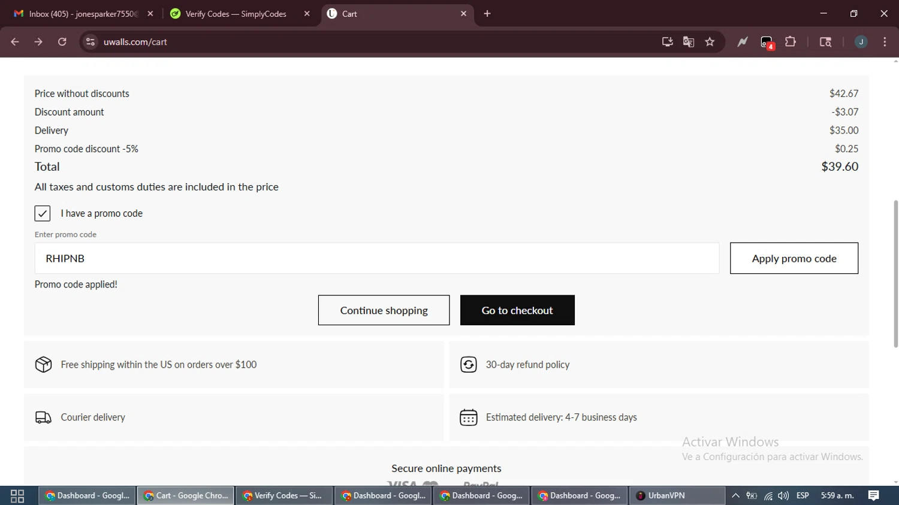This screenshot has width=899, height=505.
Task: Open the extension with red badge
Action: tap(767, 43)
